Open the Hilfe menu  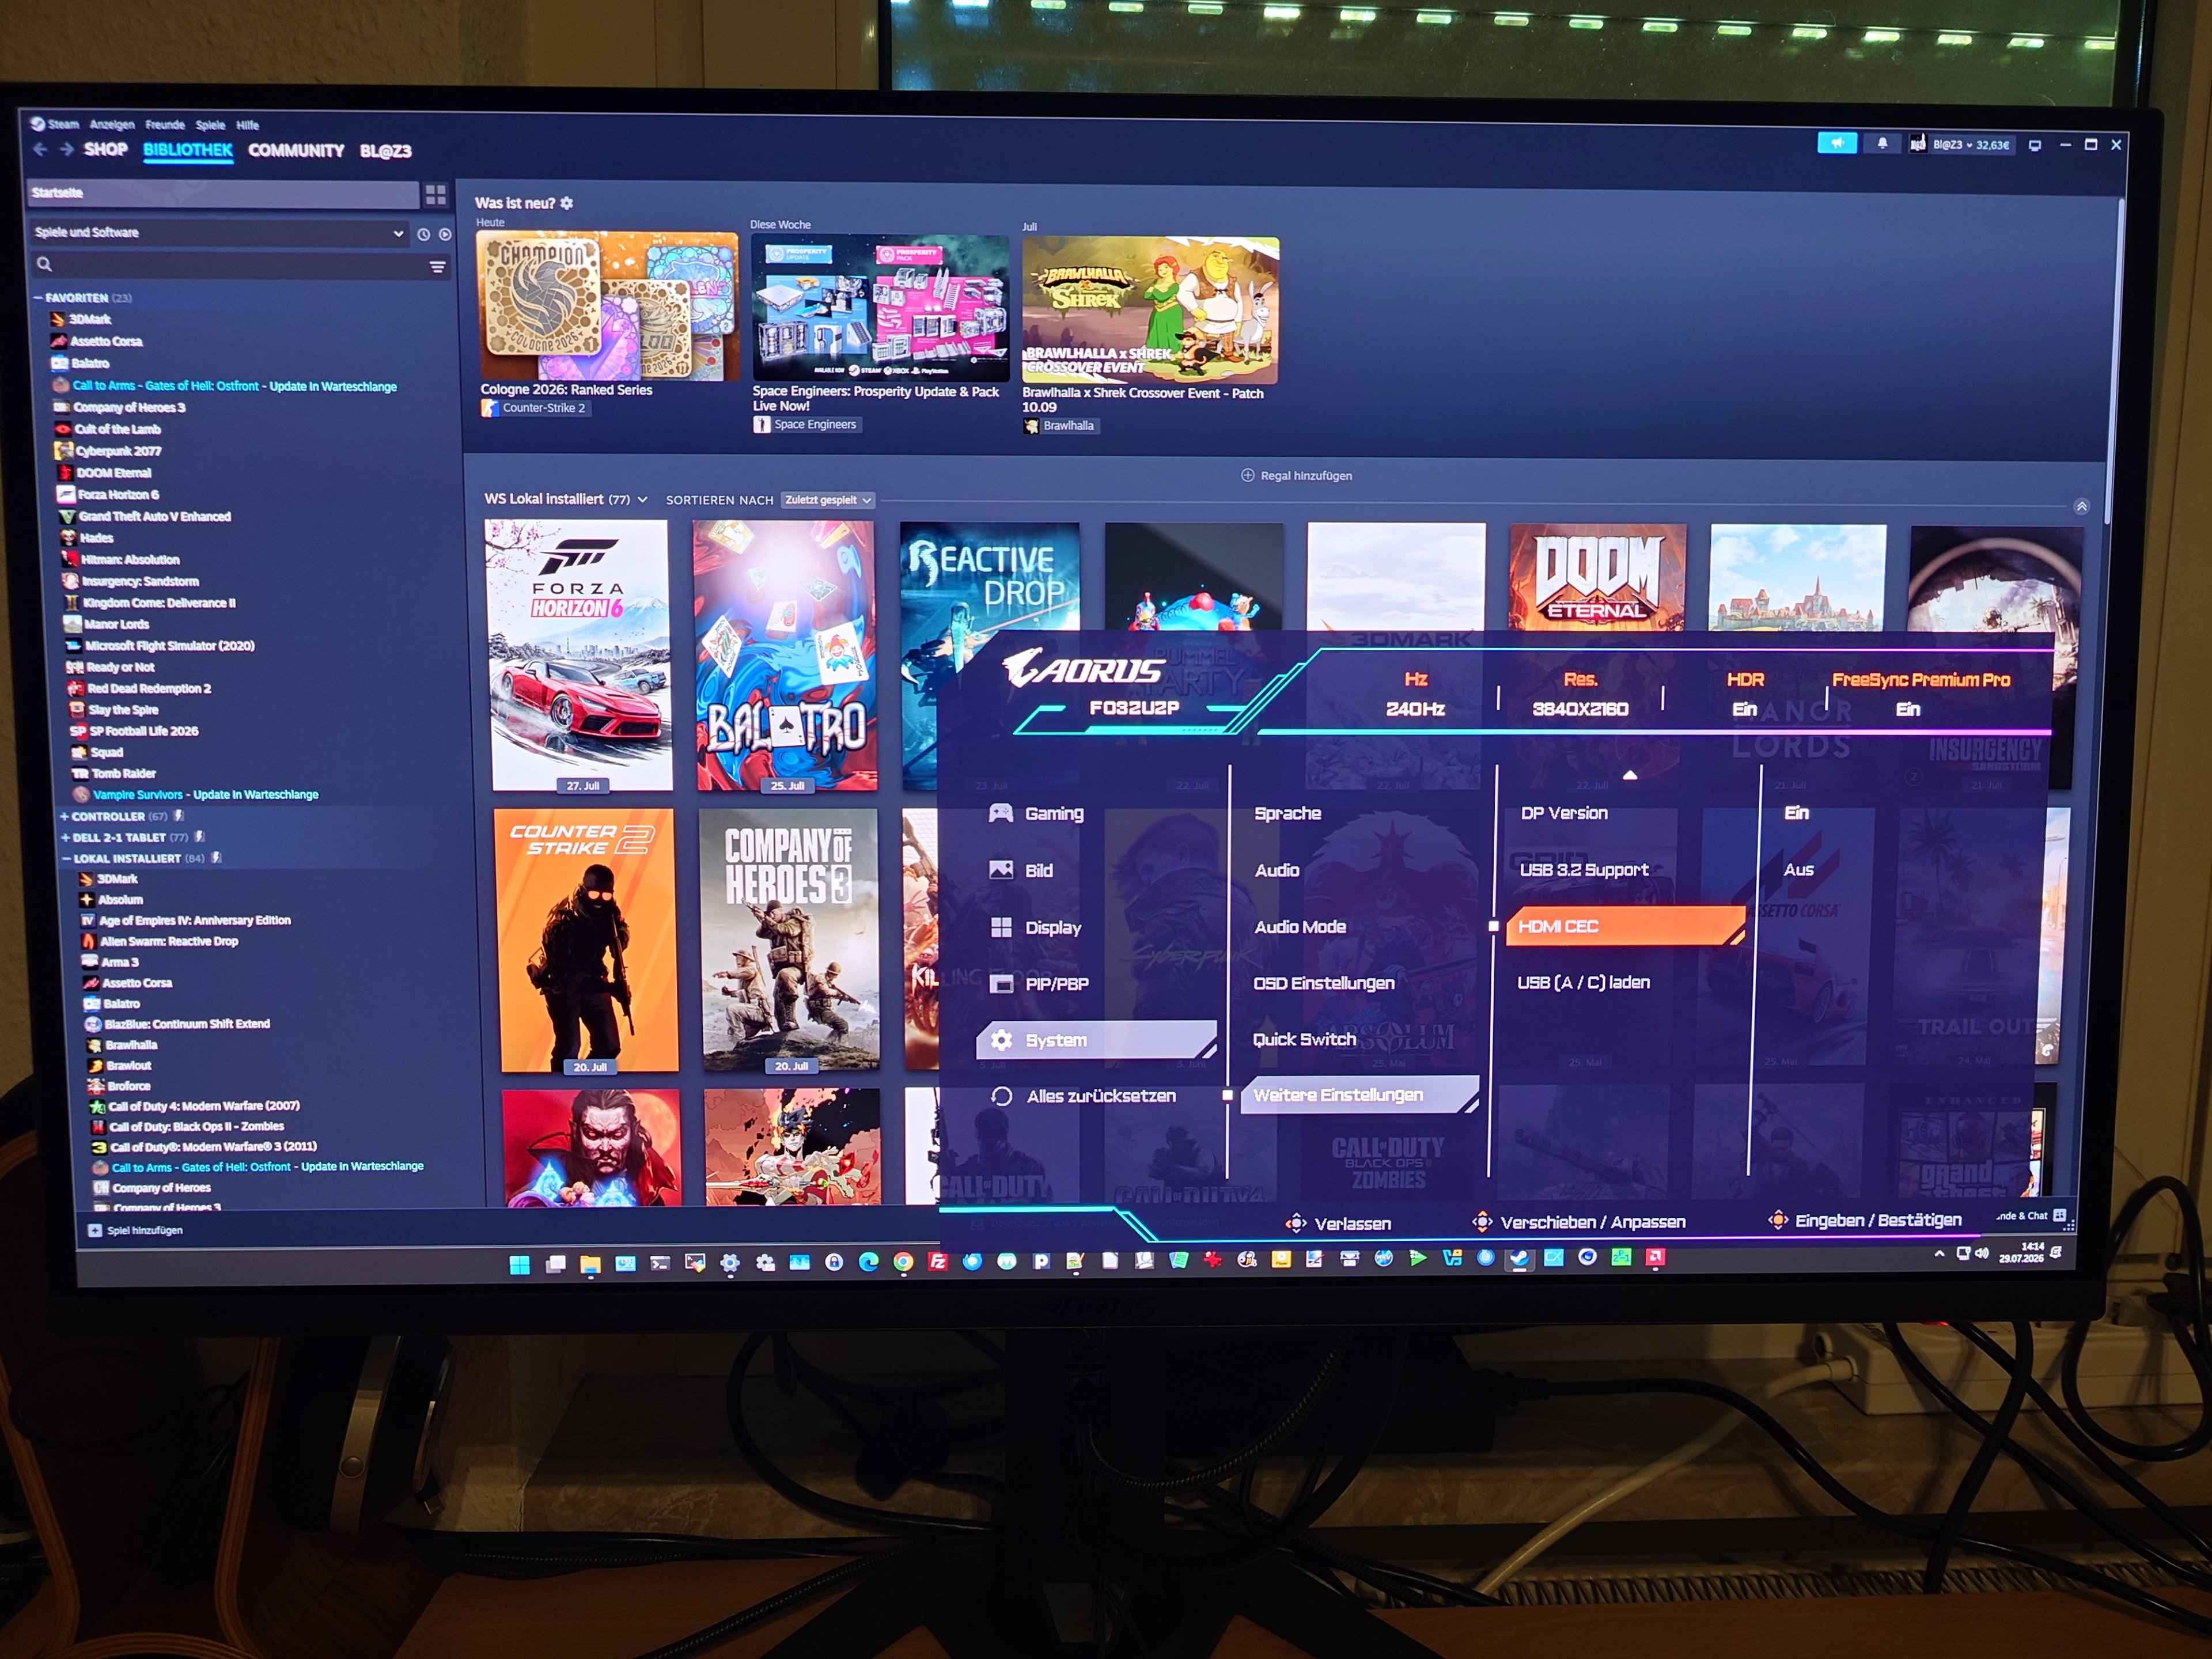pyautogui.click(x=248, y=125)
